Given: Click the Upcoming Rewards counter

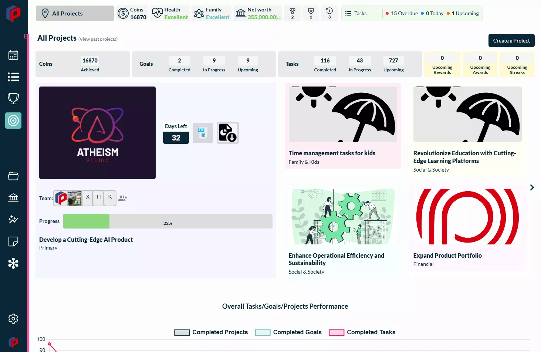Looking at the screenshot, I should (442, 64).
